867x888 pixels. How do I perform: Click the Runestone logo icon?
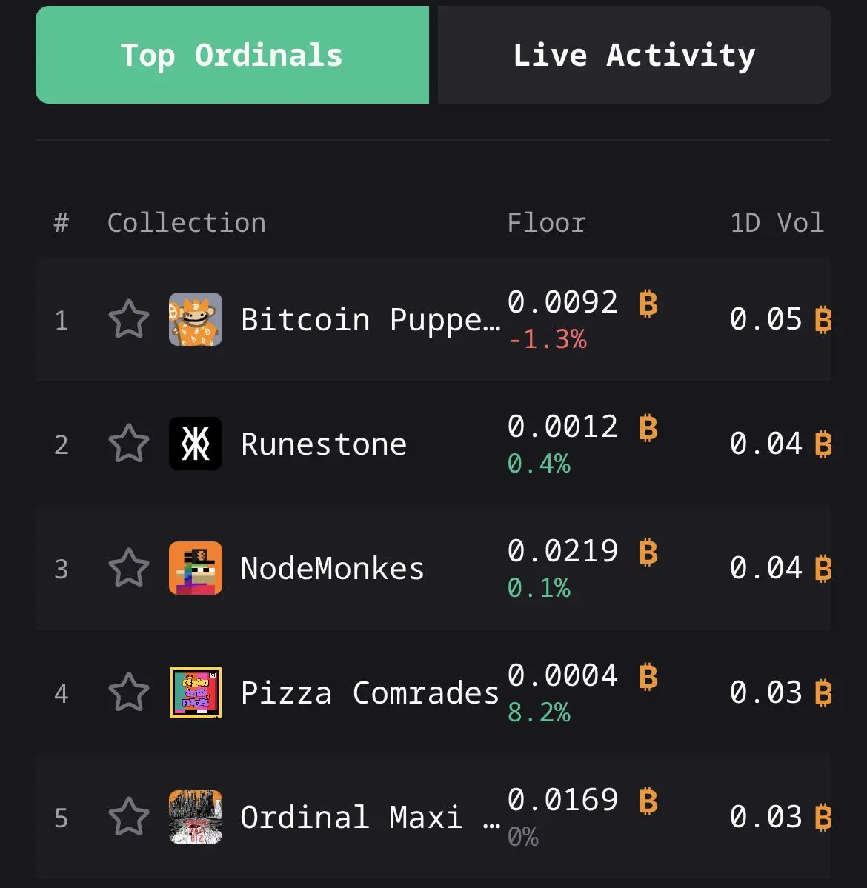click(x=196, y=444)
